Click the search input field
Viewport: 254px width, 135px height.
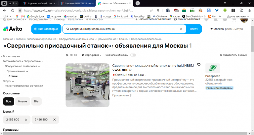point(124,29)
